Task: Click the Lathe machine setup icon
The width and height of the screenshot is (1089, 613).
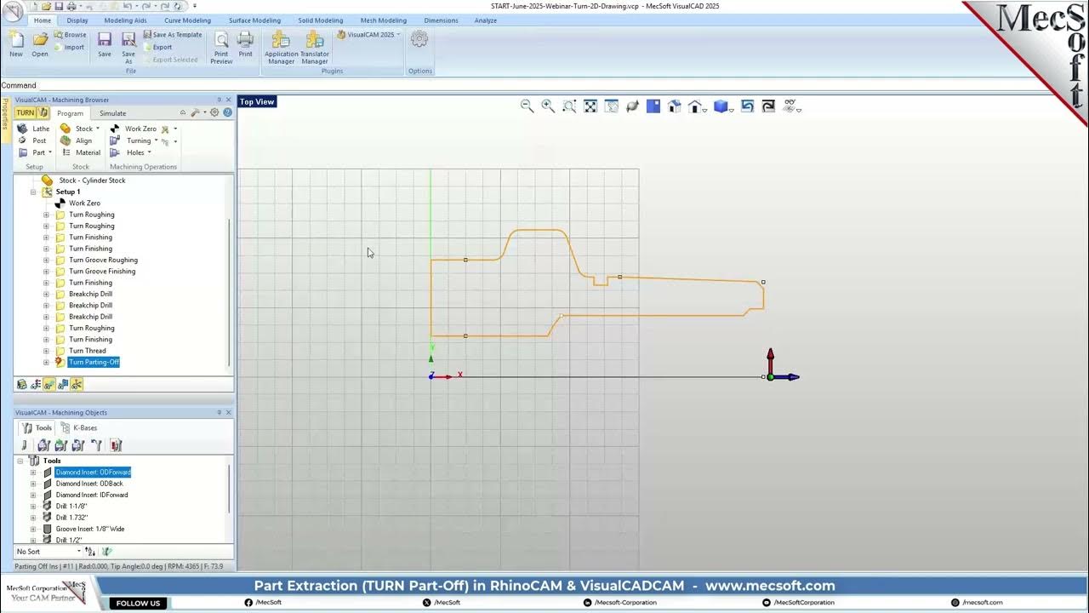Action: [x=34, y=129]
